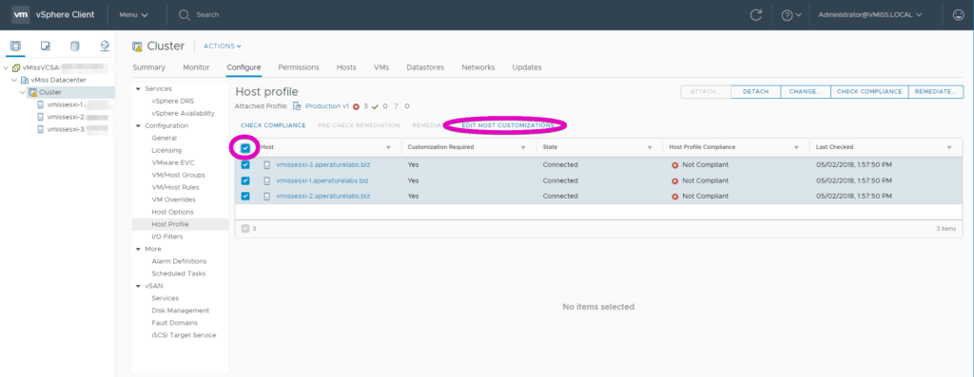Click the smiley feedback icon
Image resolution: width=974 pixels, height=377 pixels.
pyautogui.click(x=959, y=15)
